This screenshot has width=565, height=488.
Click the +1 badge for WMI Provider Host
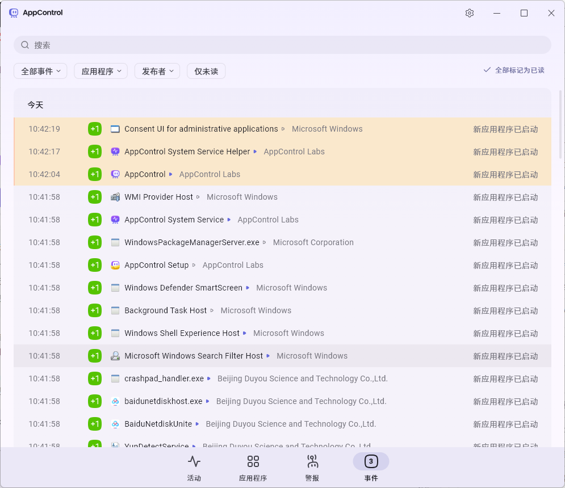(95, 197)
